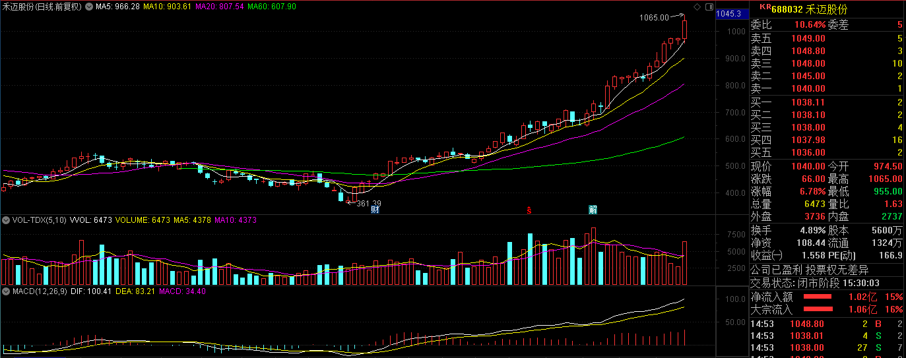Screen dimensions: 906x358
Task: Toggle the side panel layout icon
Action: pyautogui.click(x=709, y=7)
